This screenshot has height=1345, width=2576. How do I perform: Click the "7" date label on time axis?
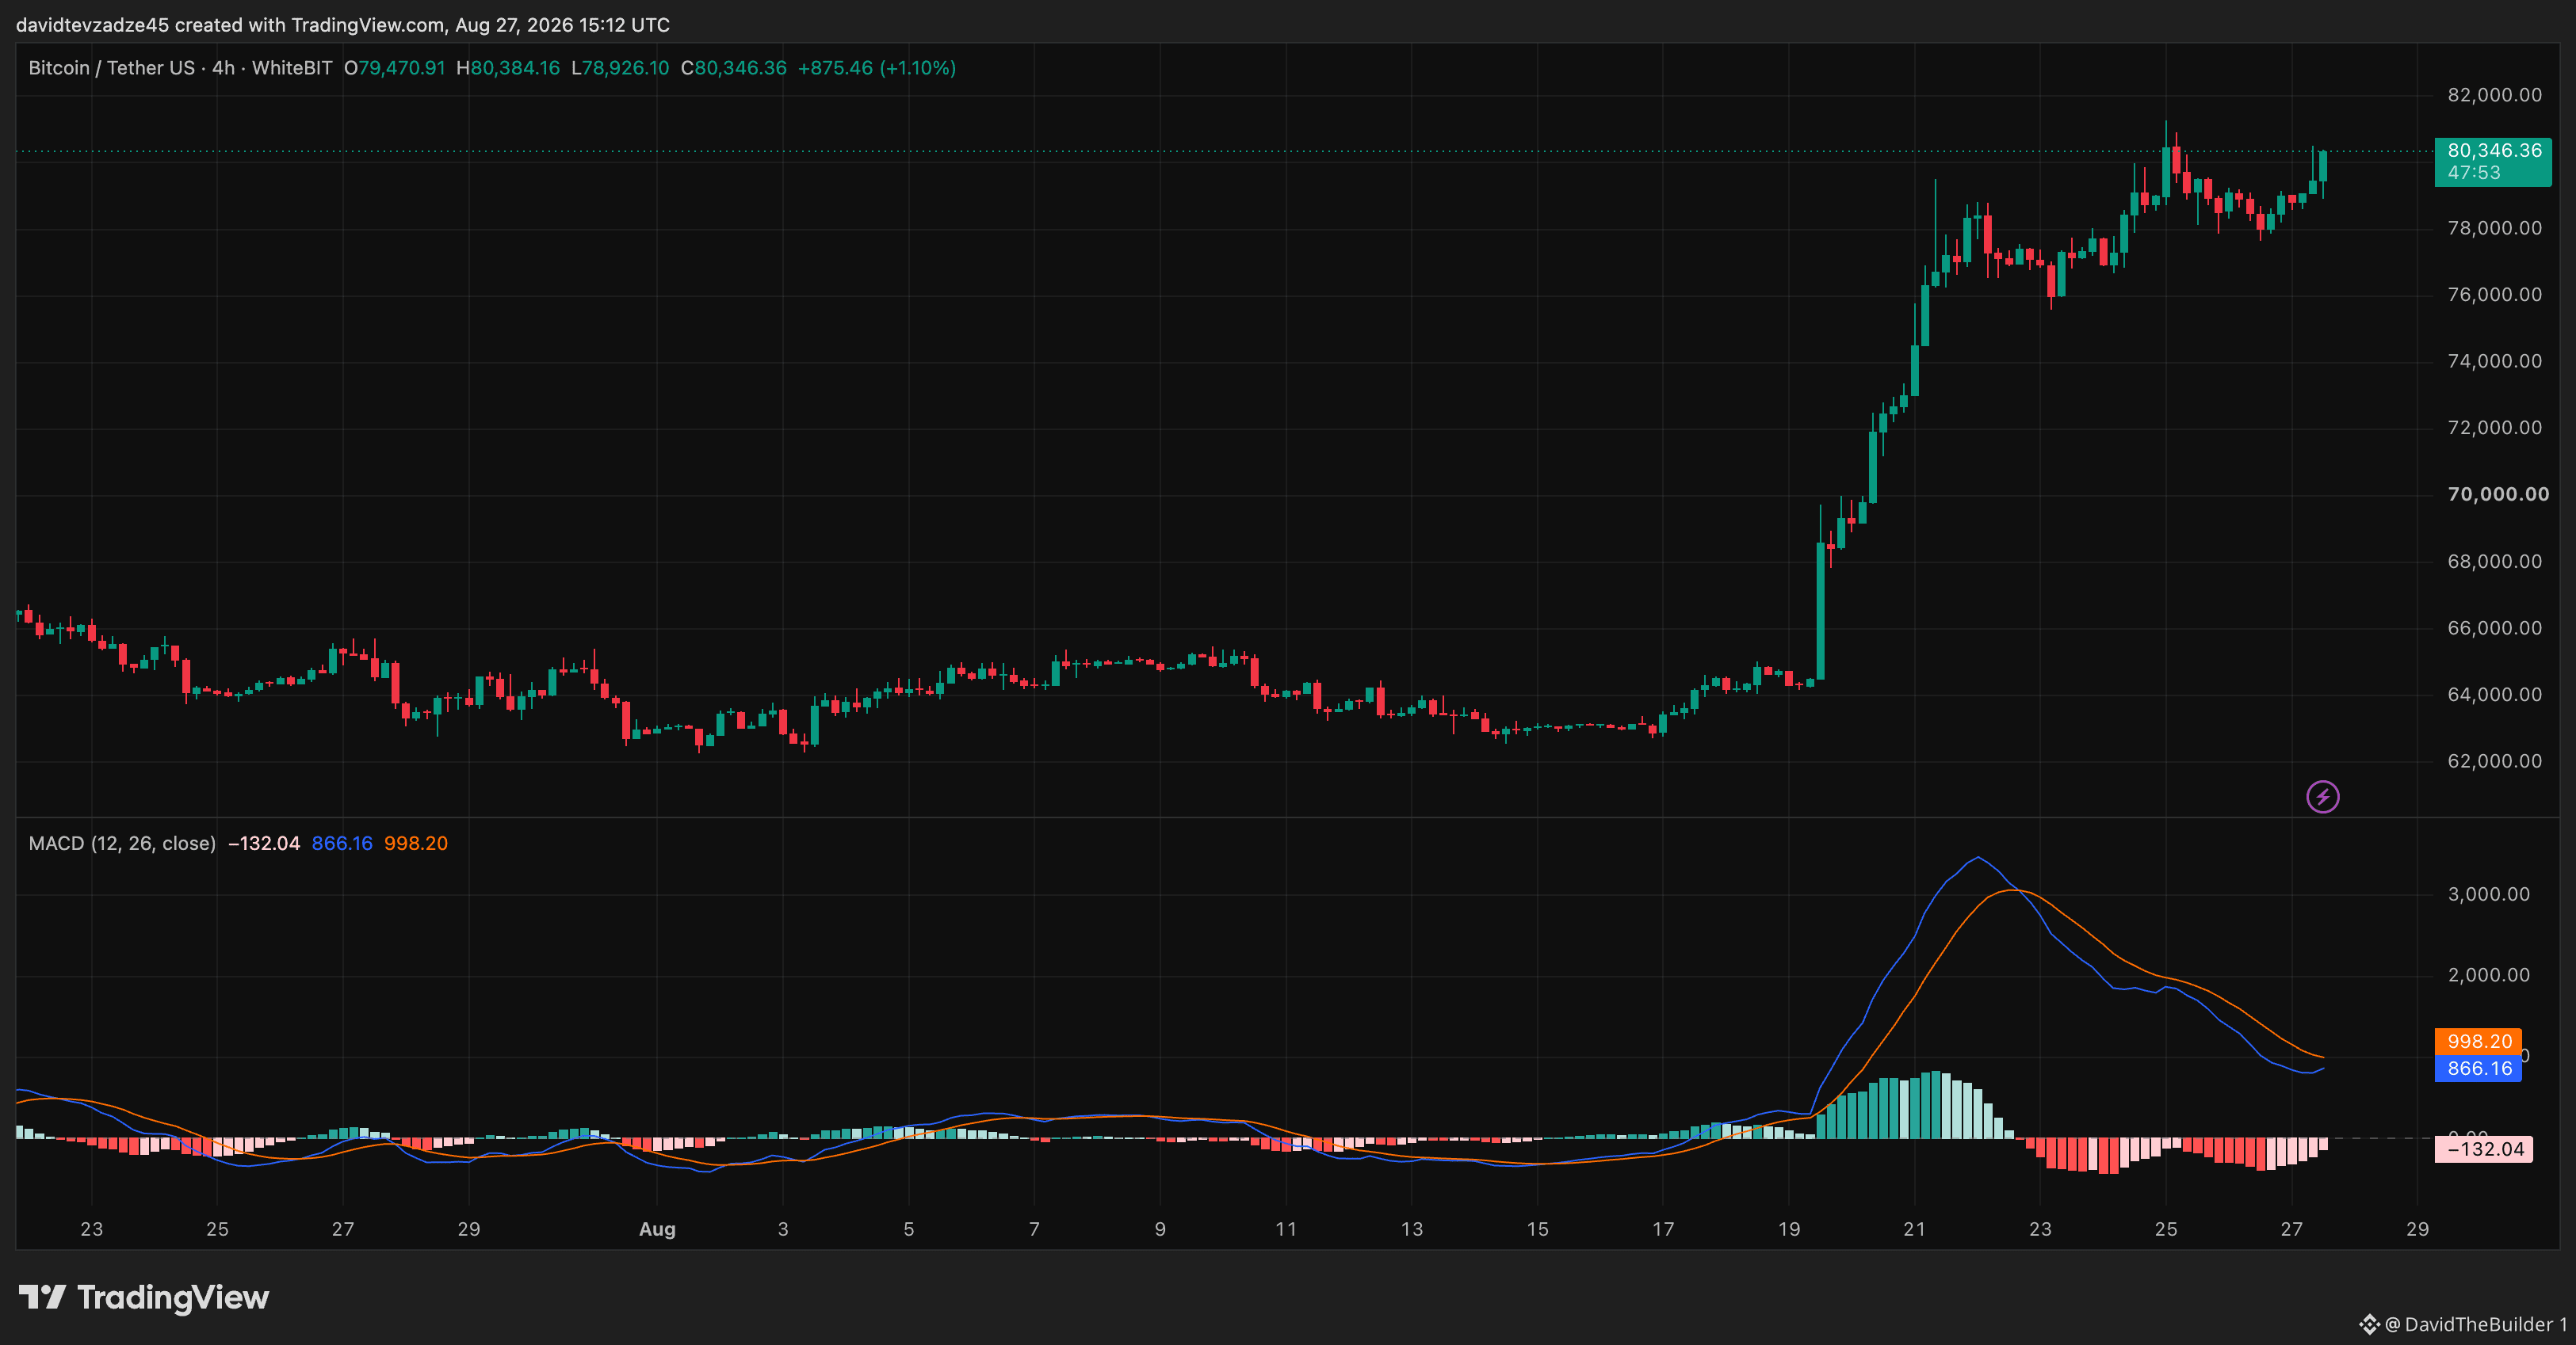point(1035,1229)
